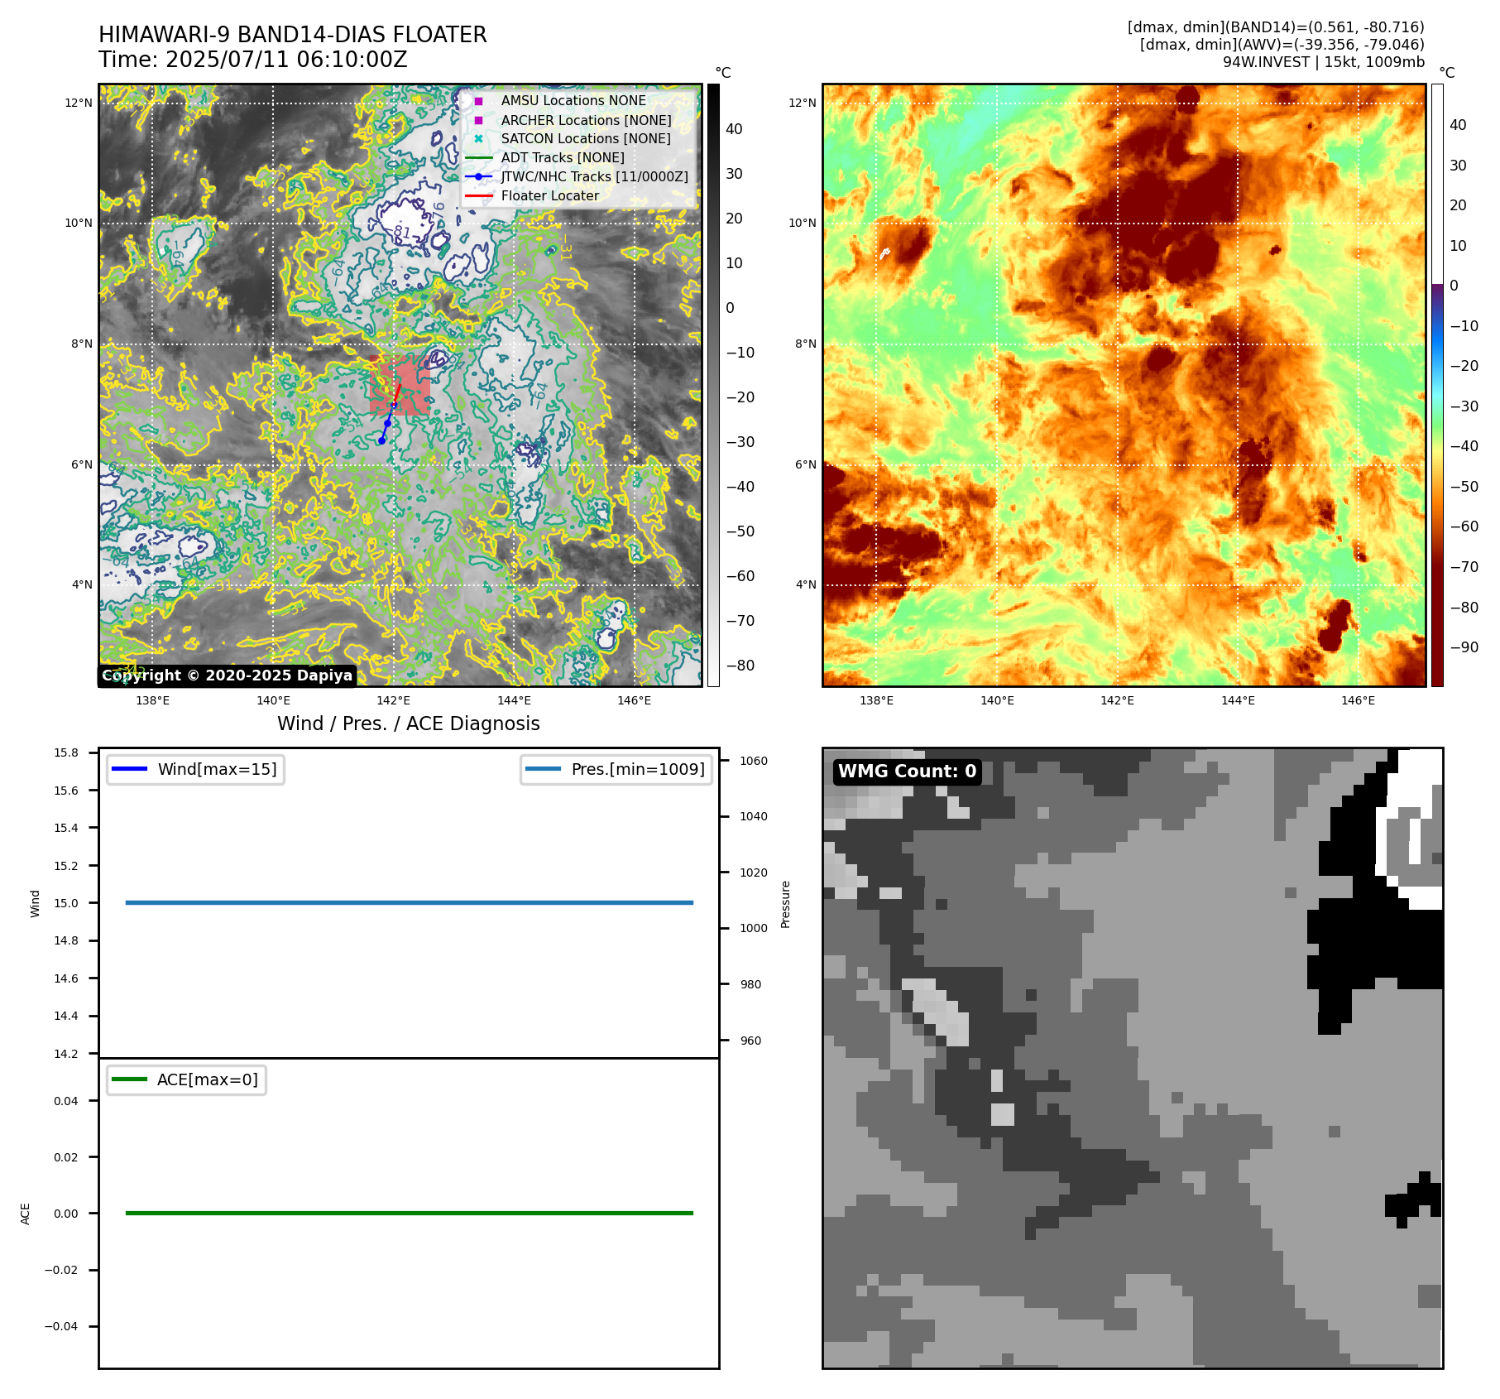Screen dimensions: 1500x1399
Task: Click the rainbow temperature colorbar of the right map
Action: (x=1437, y=385)
